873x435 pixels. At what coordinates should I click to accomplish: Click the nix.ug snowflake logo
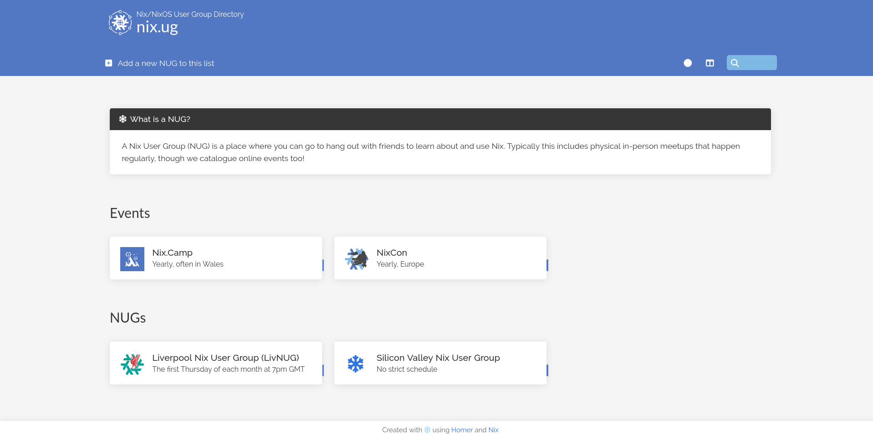[120, 22]
